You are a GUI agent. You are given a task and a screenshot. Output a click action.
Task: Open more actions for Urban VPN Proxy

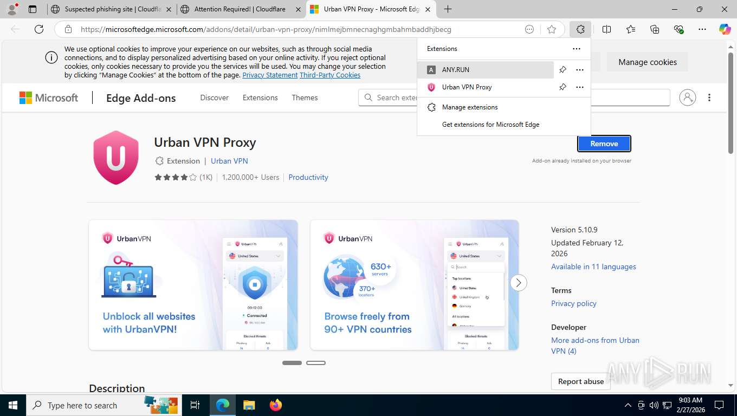pos(580,87)
